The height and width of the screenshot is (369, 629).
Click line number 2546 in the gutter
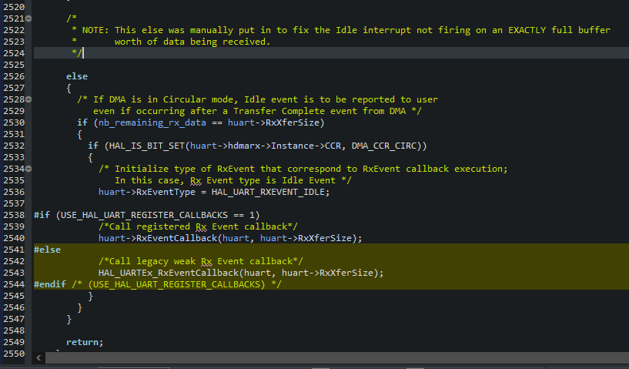pos(14,307)
